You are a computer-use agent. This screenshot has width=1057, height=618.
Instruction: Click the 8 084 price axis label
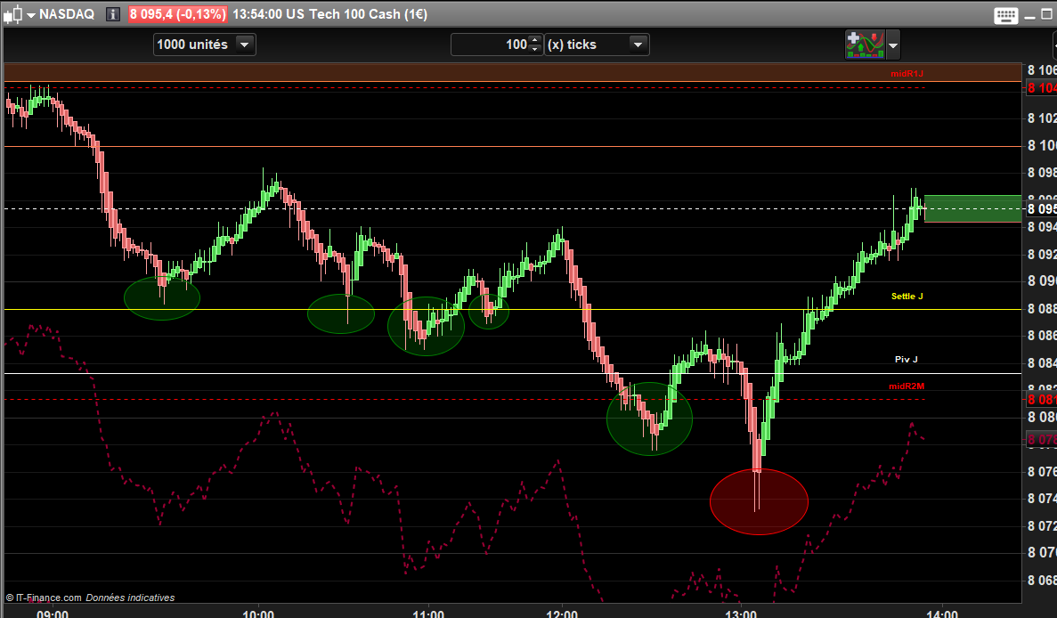[1042, 363]
